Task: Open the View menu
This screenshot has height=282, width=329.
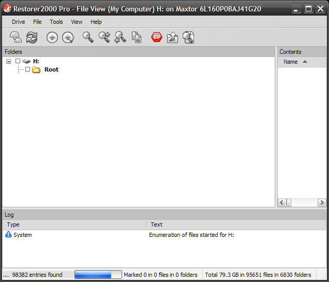Action: [77, 22]
